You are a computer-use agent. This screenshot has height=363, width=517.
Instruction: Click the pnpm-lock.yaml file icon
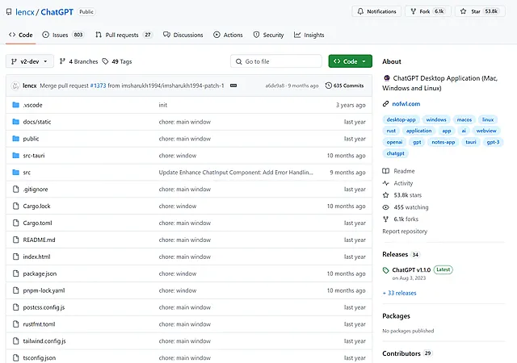tap(15, 290)
